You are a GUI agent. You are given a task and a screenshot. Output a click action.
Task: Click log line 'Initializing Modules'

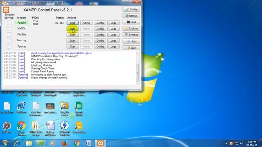pos(41,65)
